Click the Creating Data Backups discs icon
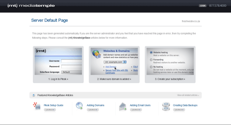231x125 pixels. 166,106
